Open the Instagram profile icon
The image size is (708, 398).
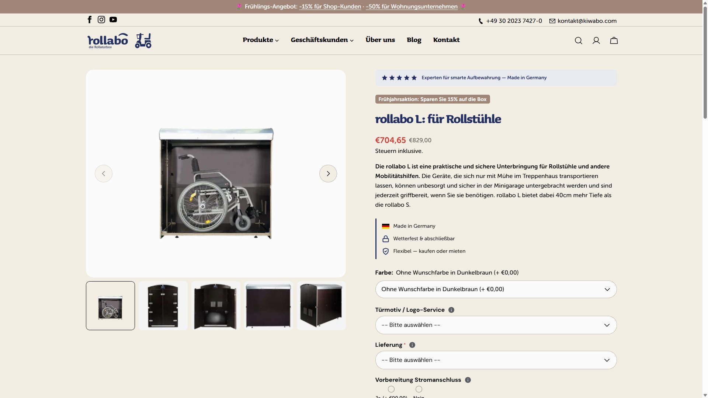tap(101, 20)
